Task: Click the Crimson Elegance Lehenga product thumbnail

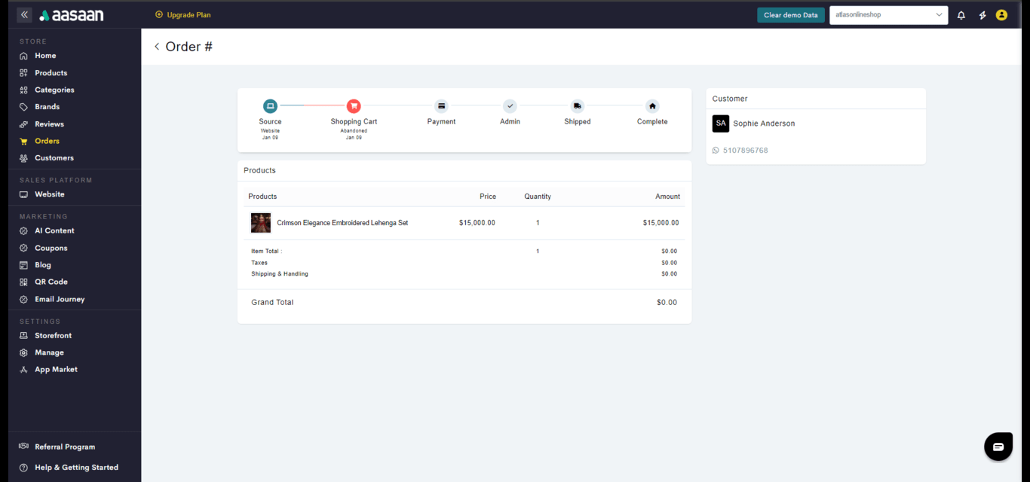Action: (x=261, y=223)
